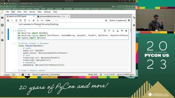Click the notebook trust shield icon
This screenshot has width=175, height=98.
tap(101, 75)
